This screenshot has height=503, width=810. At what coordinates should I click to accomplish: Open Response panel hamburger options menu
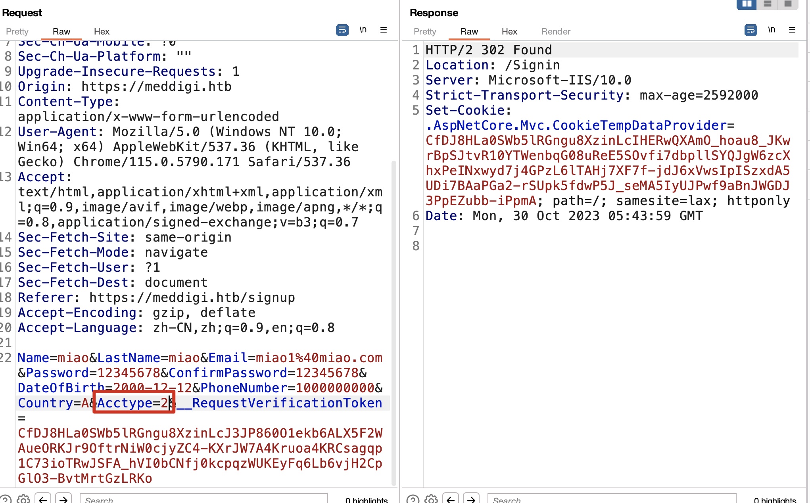(792, 30)
